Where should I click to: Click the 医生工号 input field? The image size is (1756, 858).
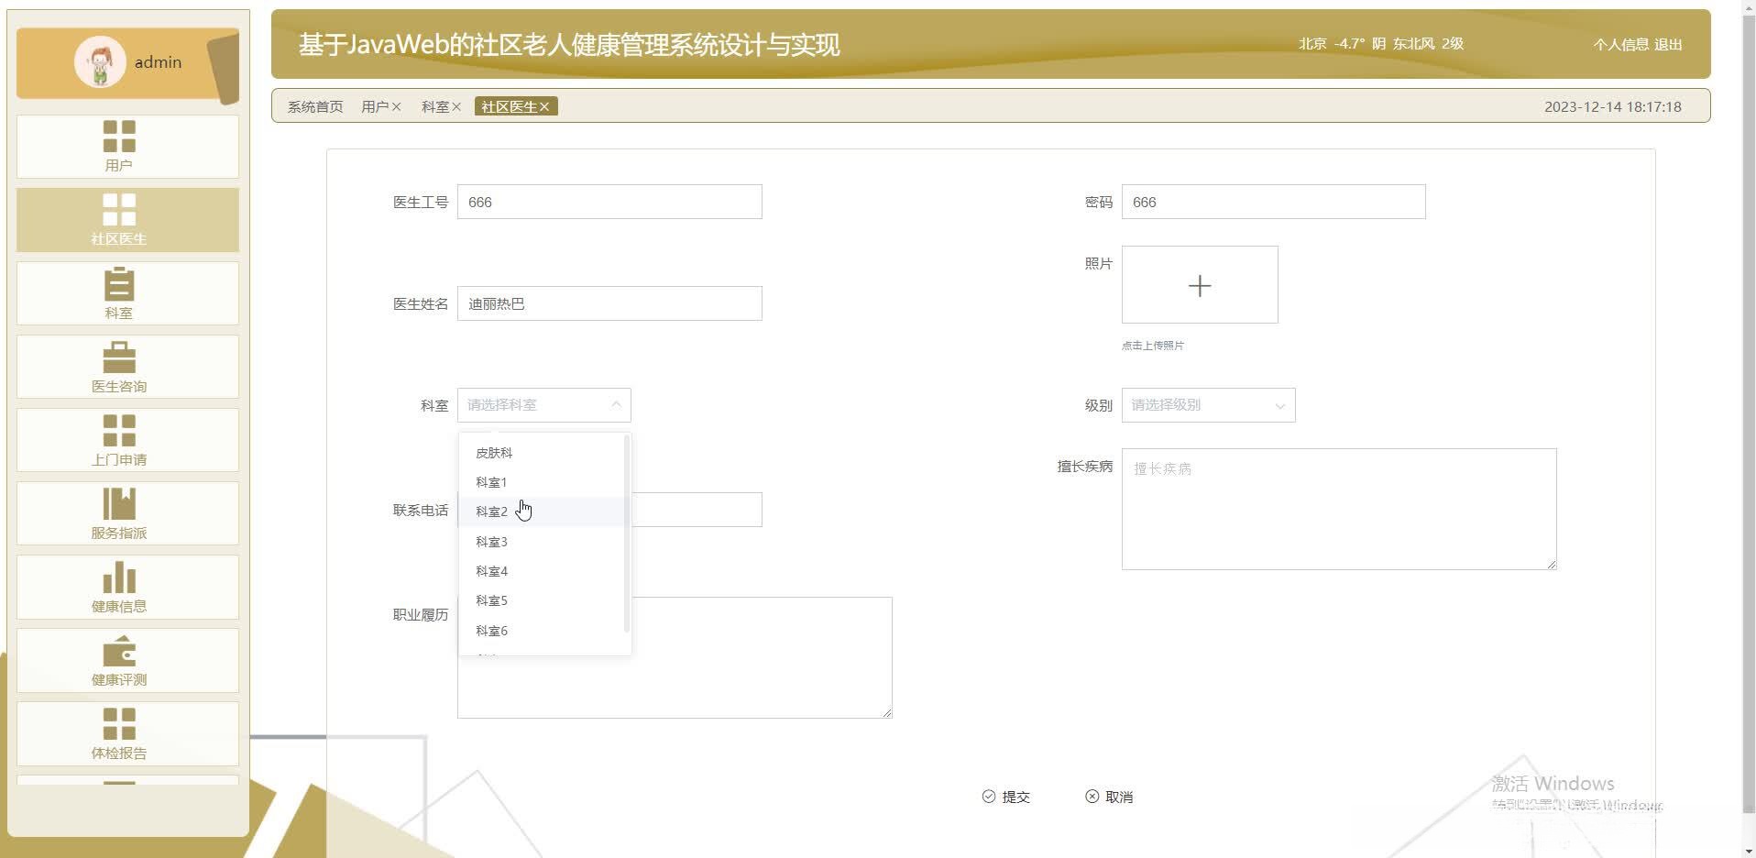[609, 202]
